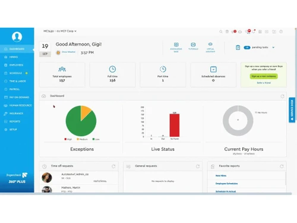Expand the pending tasks dropdown arrow

coord(273,48)
